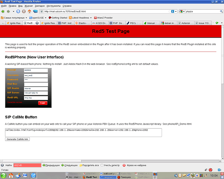This screenshot has width=224, height=179.
Task: Switch to the 'Issue 113...' tab
Action: [x=203, y=23]
